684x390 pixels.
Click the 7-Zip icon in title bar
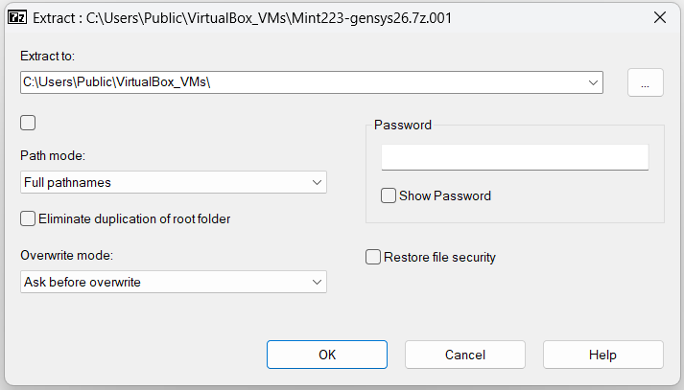(x=17, y=17)
